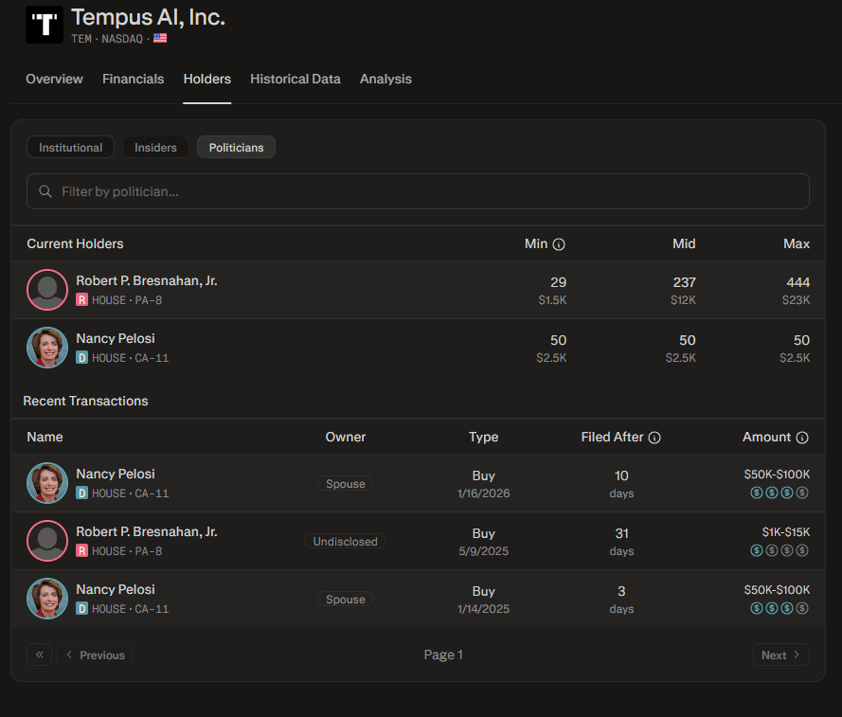Click the info icon beside Filed After
Viewport: 842px width, 717px height.
[654, 438]
